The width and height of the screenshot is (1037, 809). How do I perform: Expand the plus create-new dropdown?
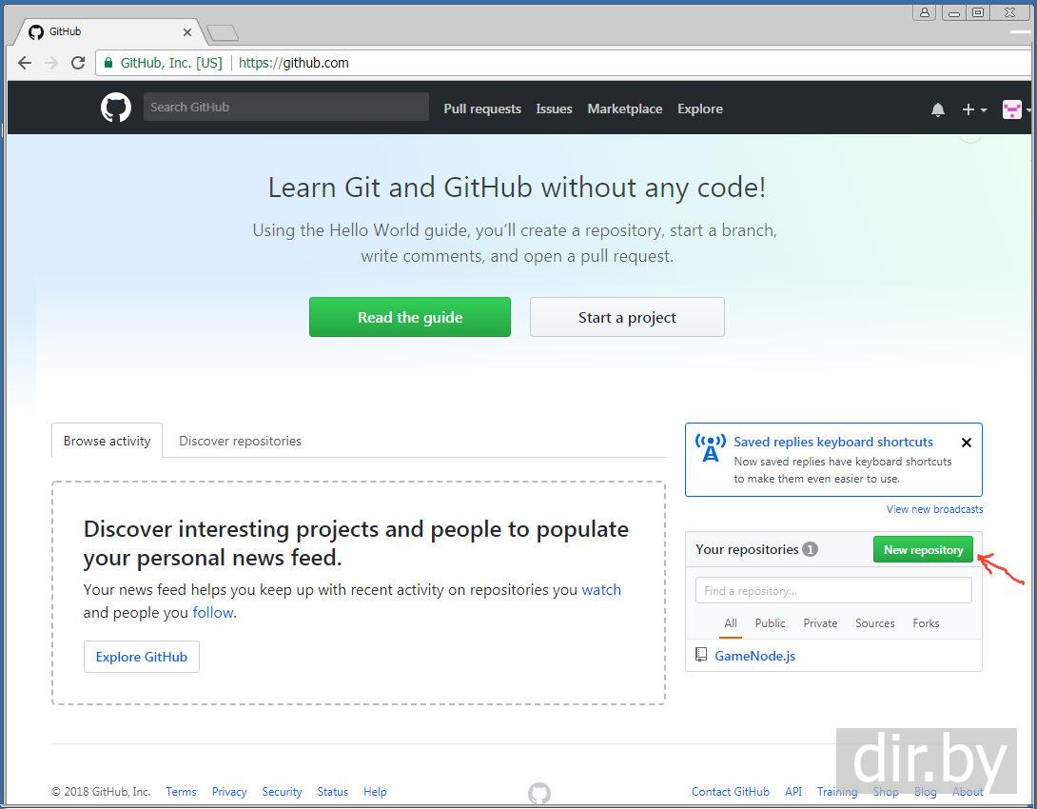tap(973, 109)
